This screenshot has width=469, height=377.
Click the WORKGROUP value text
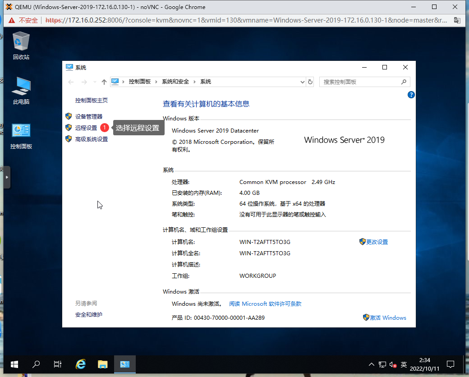pos(257,276)
